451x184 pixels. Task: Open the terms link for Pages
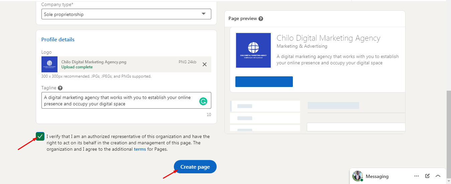tap(140, 149)
